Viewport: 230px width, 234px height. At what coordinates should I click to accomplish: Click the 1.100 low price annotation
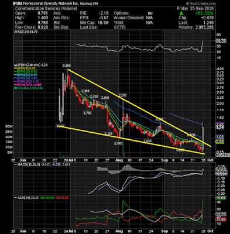coord(108,133)
